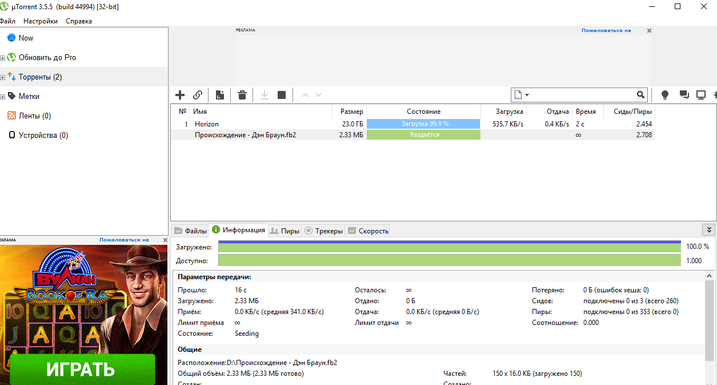Switch to the Трекеры tab
Viewport: 717px width, 385px height.
(323, 231)
